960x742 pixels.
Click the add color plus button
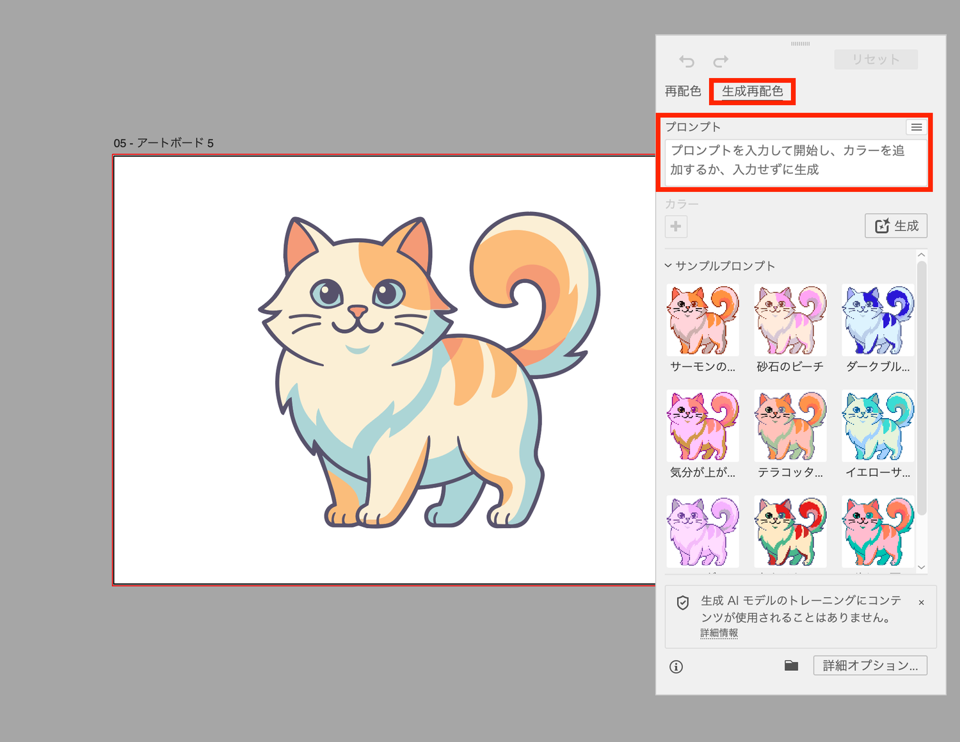pyautogui.click(x=676, y=226)
